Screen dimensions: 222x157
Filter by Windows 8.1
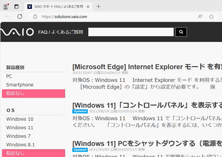(34, 144)
